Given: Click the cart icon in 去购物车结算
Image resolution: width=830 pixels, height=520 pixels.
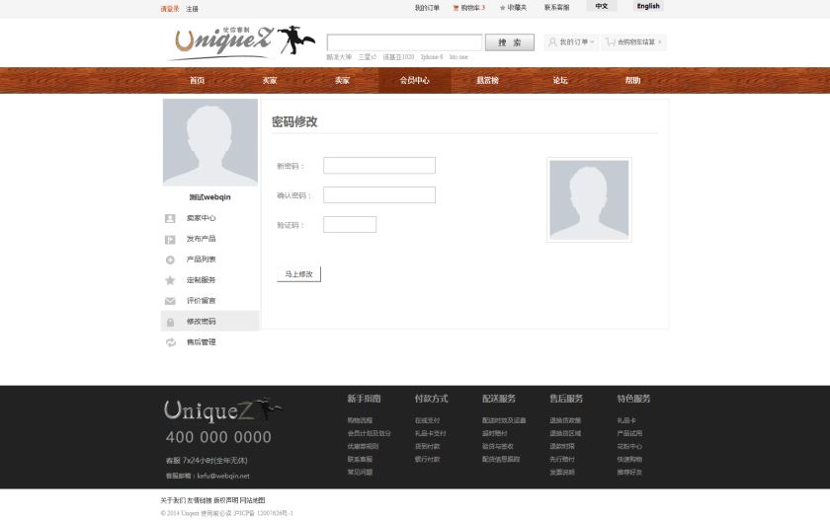Looking at the screenshot, I should coord(611,41).
